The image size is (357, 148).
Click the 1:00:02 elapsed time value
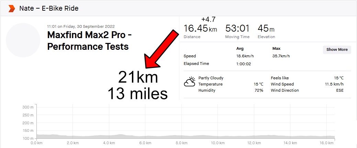tap(244, 64)
